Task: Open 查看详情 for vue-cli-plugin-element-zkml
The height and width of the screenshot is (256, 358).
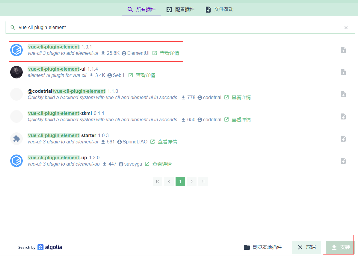Action: (x=241, y=119)
